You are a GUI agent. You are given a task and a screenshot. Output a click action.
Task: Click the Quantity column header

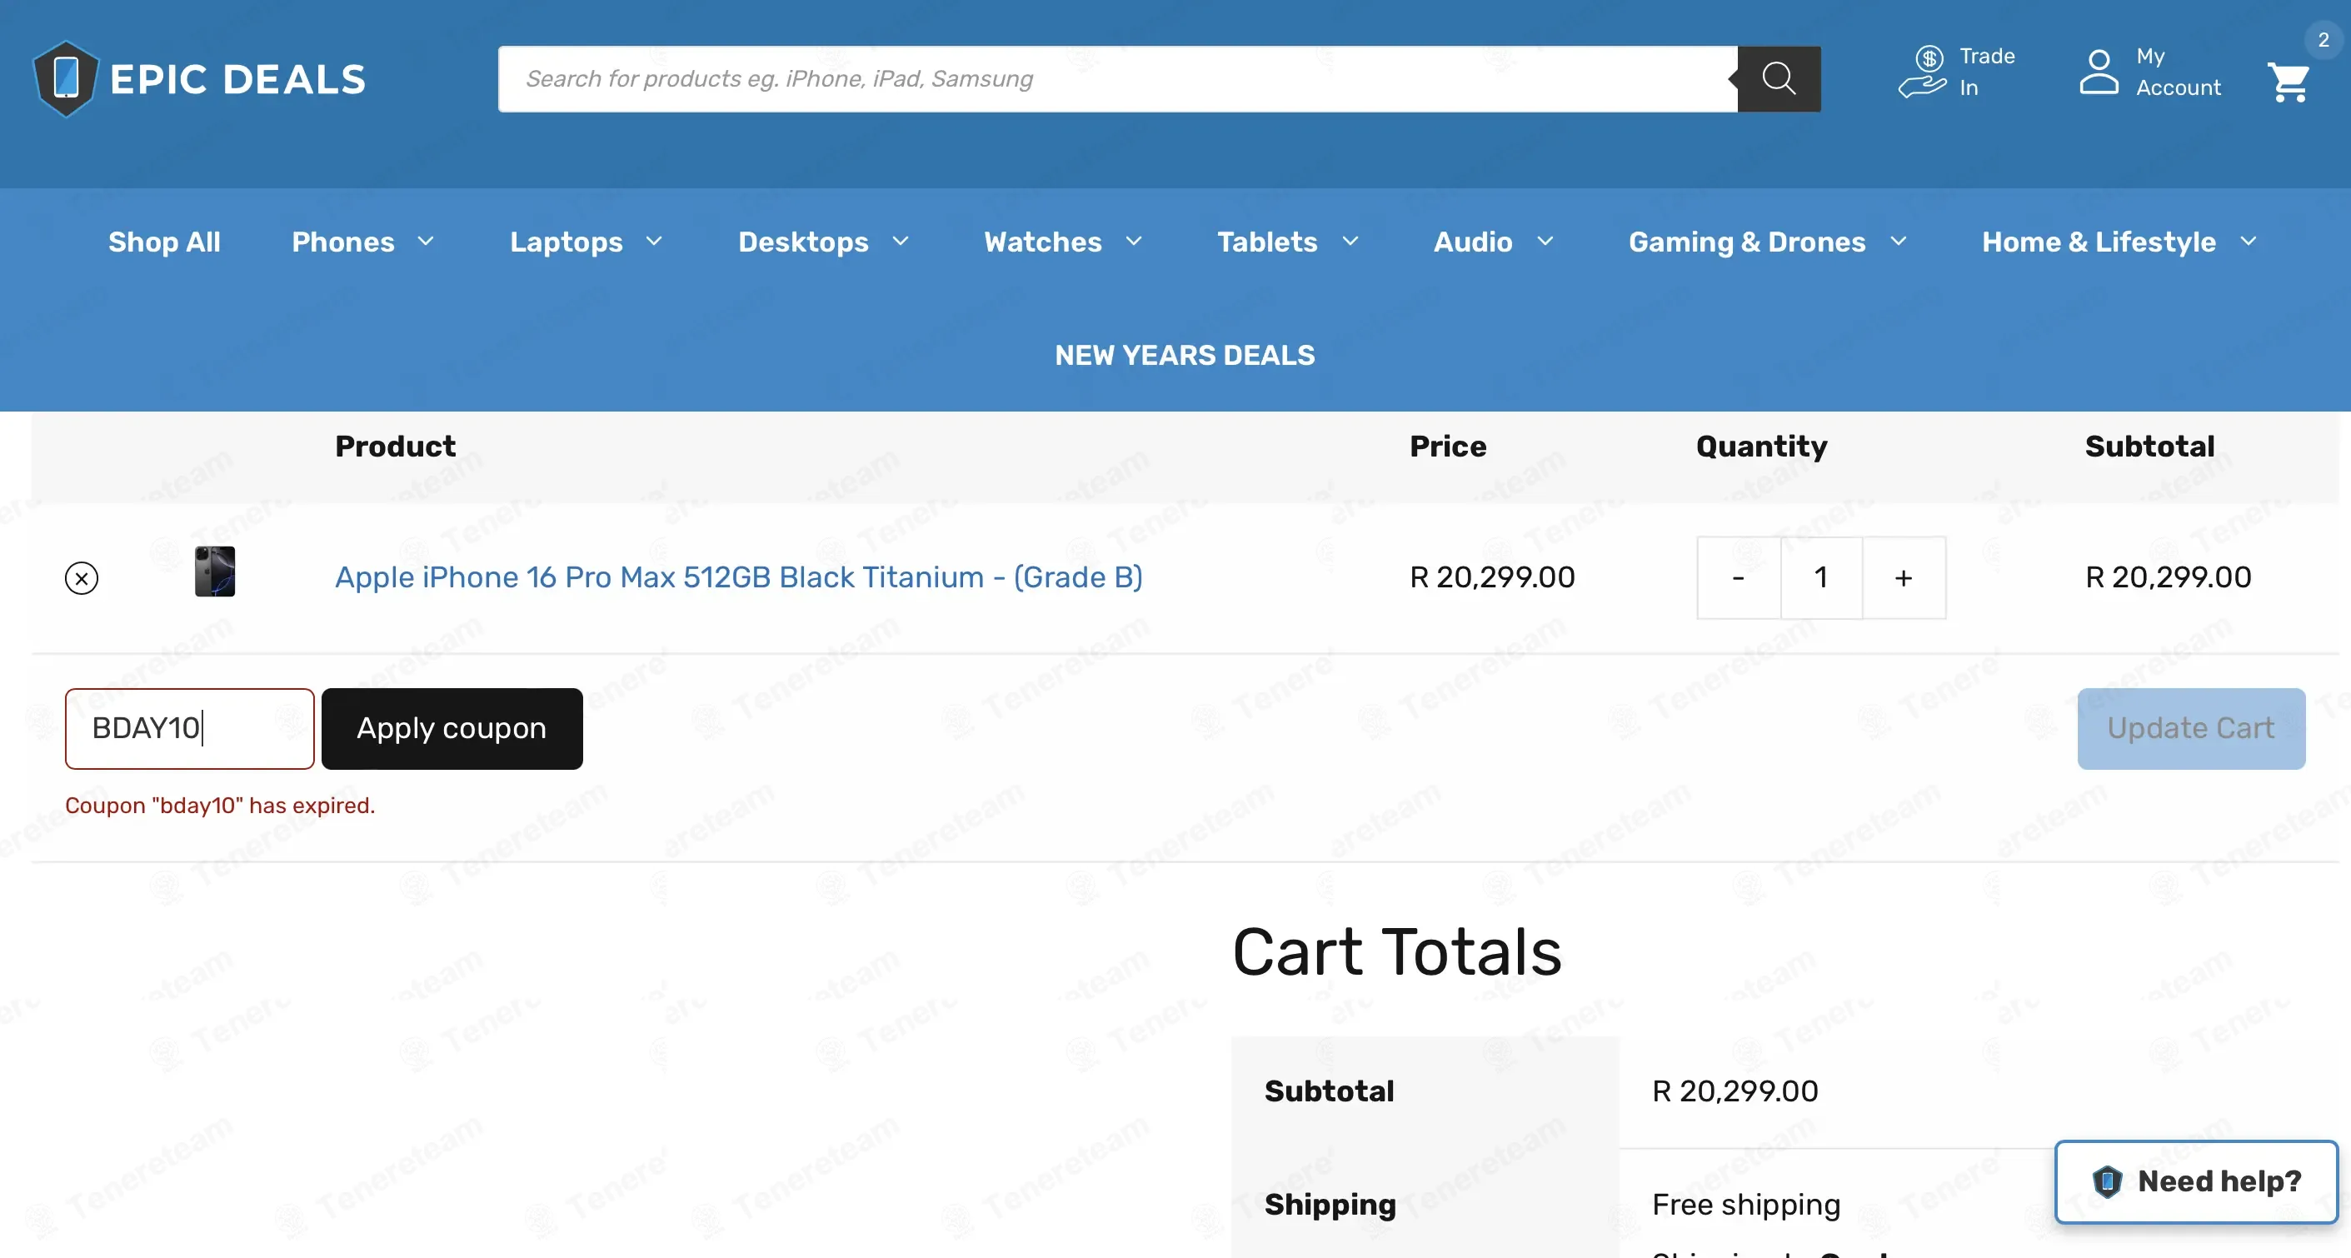[1761, 447]
